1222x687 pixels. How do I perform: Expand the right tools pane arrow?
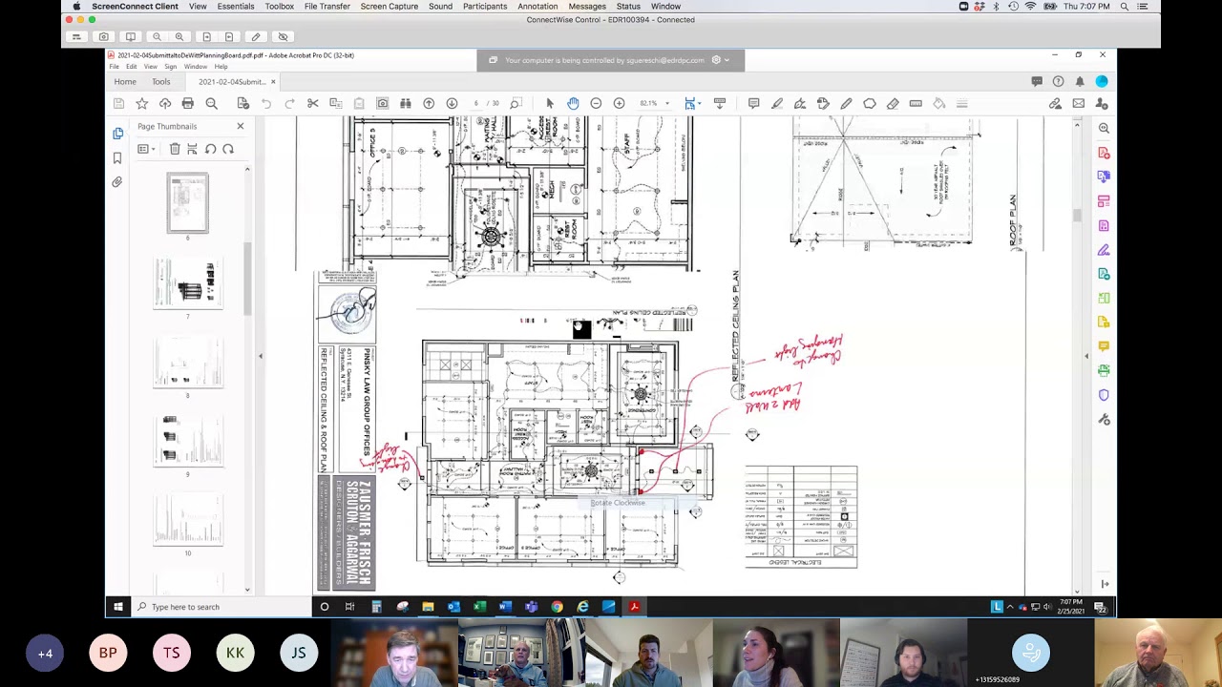pos(1086,356)
